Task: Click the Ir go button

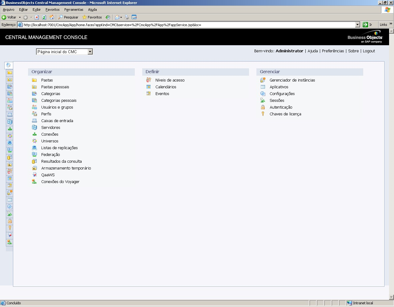Action: [x=367, y=25]
